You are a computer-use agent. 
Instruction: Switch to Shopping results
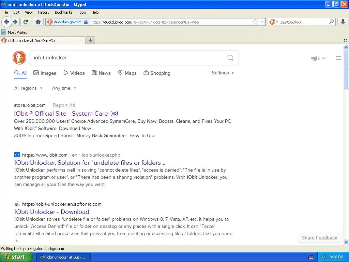click(157, 73)
